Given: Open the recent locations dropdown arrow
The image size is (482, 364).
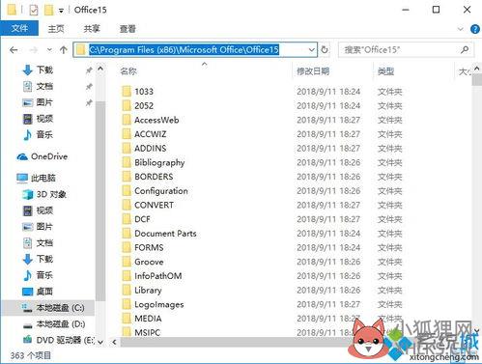Looking at the screenshot, I should click(49, 50).
